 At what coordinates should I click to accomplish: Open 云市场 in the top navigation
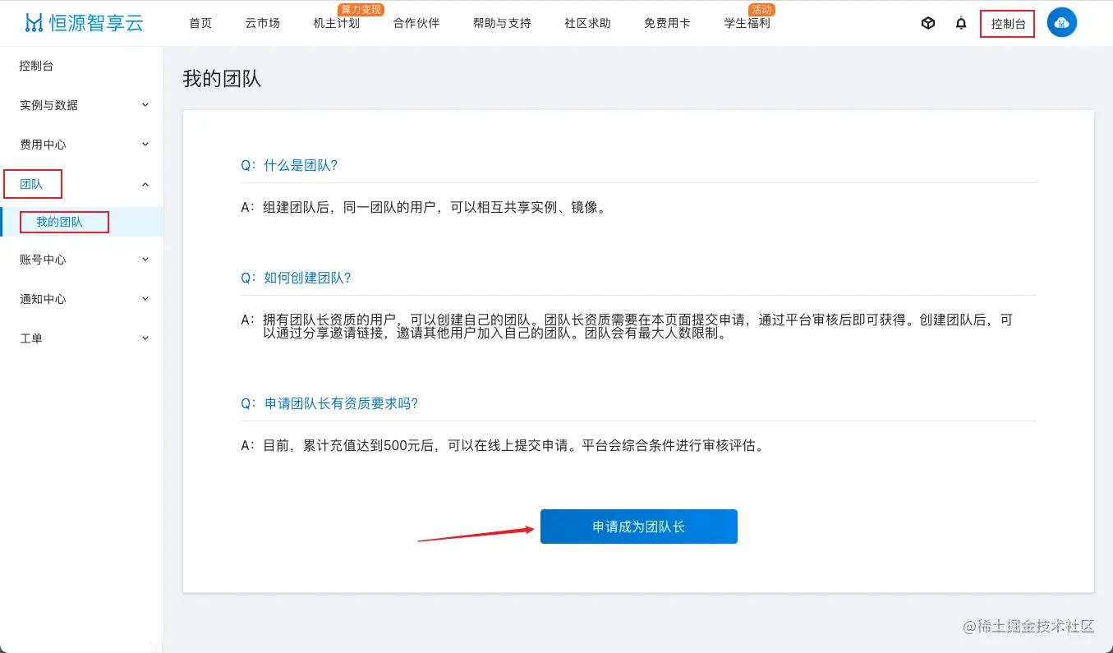(x=262, y=23)
